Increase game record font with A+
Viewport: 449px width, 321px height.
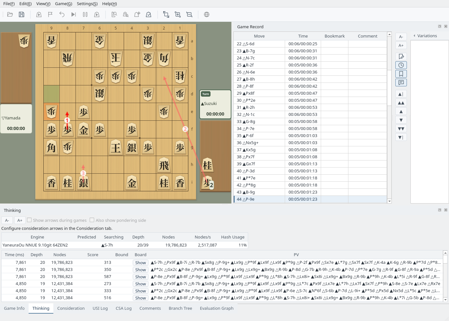click(401, 45)
